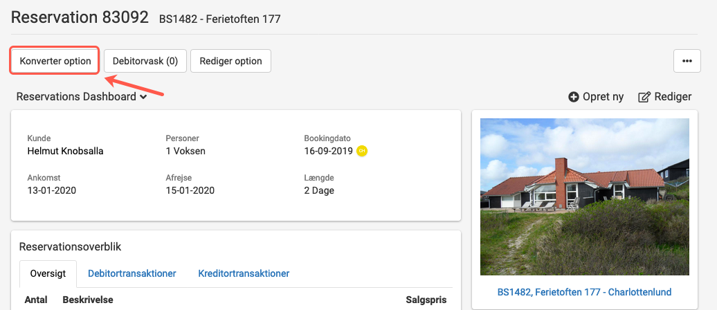Click the plus icon beside Opret ny

pyautogui.click(x=574, y=97)
